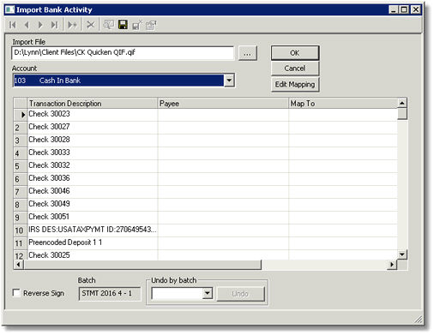Jump to last record toolbar icon
Viewport: 434px width, 335px height.
pos(54,25)
